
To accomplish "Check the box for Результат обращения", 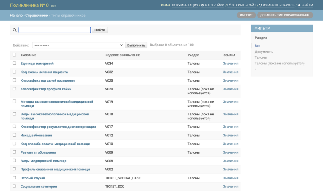I will coord(14,152).
